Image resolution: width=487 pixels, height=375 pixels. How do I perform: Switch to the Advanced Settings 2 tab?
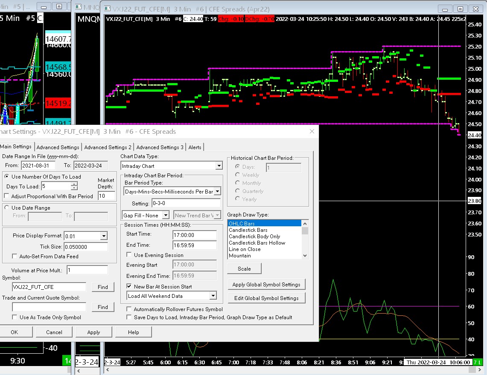108,147
